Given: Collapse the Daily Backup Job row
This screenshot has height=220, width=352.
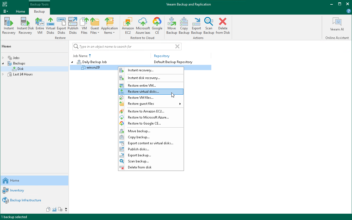Looking at the screenshot, I should tap(72, 62).
